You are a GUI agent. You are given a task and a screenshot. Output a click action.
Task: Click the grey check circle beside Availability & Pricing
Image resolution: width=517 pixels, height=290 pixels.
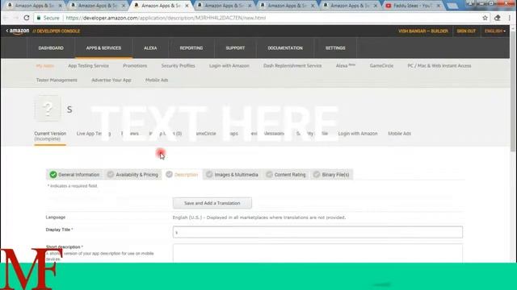(111, 174)
